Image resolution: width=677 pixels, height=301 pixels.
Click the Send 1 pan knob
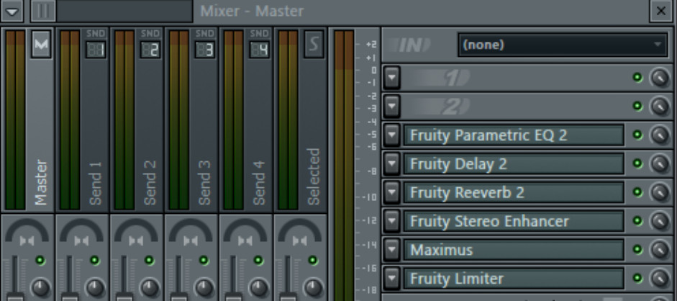tap(95, 287)
